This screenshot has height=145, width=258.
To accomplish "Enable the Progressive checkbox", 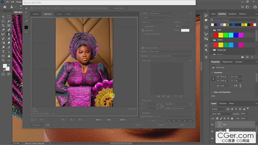I will click(x=143, y=26).
